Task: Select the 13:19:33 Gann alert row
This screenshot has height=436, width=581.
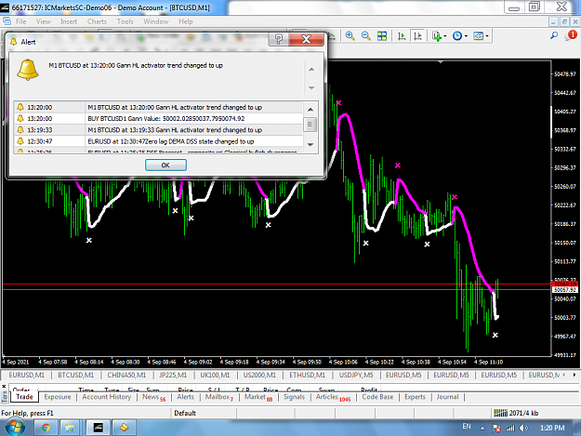Action: 158,130
